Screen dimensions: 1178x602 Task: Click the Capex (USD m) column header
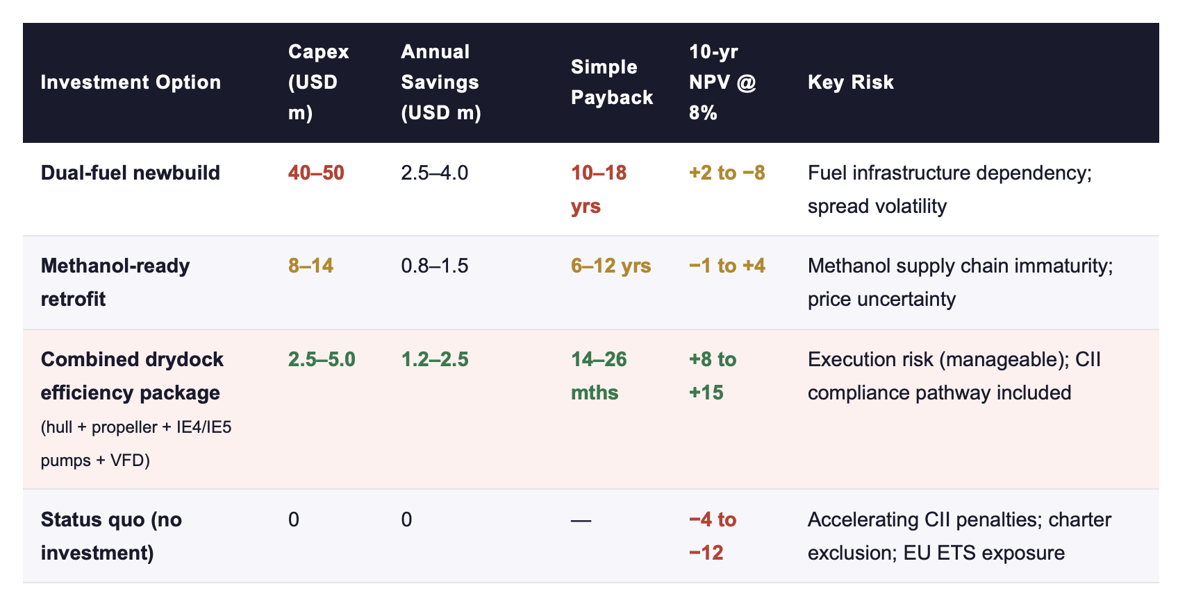tap(319, 83)
